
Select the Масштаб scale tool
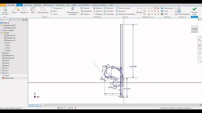coord(108,8)
